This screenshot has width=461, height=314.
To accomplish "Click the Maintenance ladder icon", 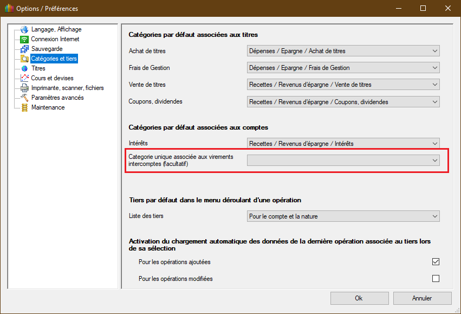I will coord(24,107).
